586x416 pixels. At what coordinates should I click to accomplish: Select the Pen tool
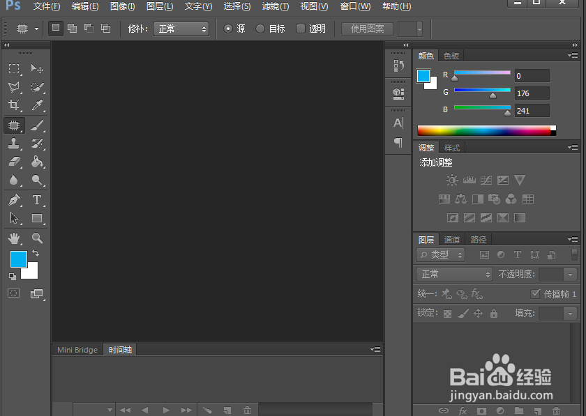(14, 200)
